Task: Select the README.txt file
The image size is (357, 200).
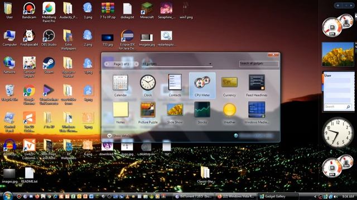Action: [29, 175]
